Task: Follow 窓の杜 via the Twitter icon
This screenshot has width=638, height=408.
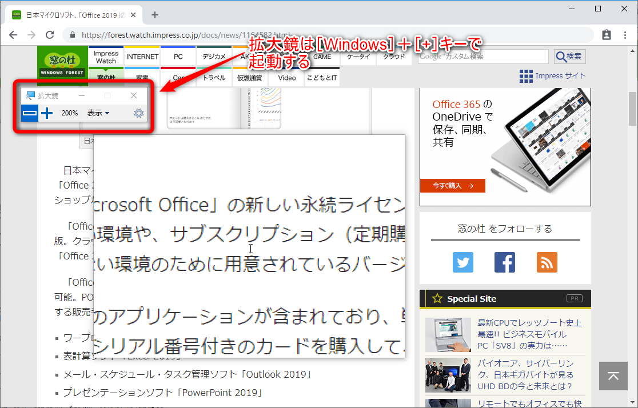Action: click(x=462, y=262)
